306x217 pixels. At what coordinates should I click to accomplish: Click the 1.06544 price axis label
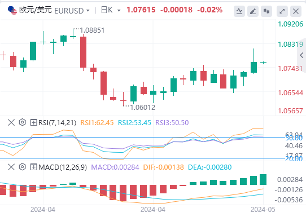(290, 93)
